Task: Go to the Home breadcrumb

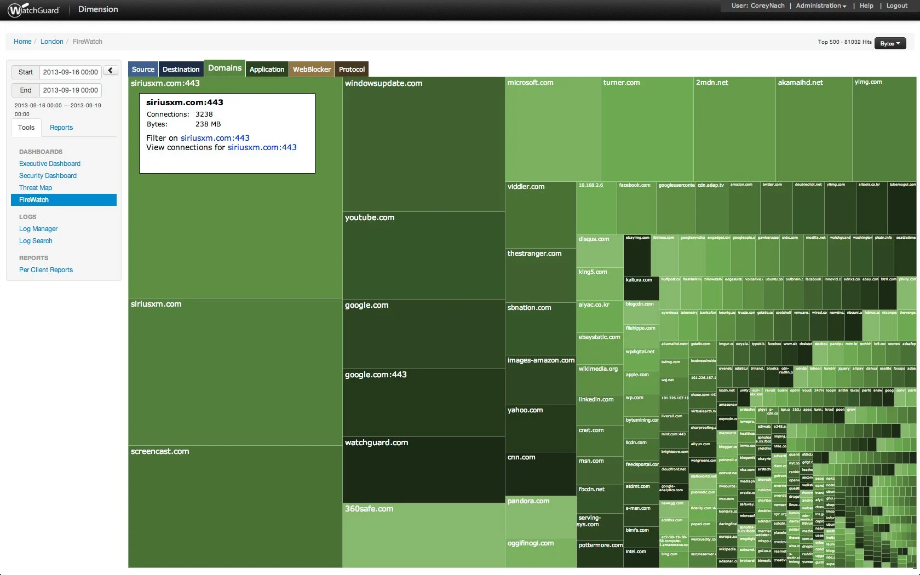Action: click(x=22, y=42)
